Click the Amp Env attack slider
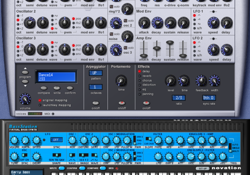Viewport: 250px width, 175px height. (x=144, y=56)
